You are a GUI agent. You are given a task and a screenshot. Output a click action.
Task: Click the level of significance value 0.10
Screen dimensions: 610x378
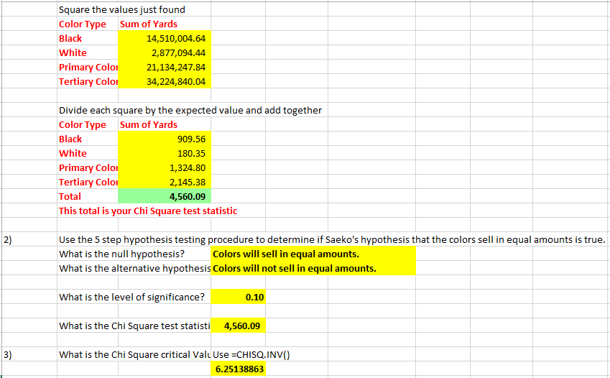pyautogui.click(x=238, y=297)
